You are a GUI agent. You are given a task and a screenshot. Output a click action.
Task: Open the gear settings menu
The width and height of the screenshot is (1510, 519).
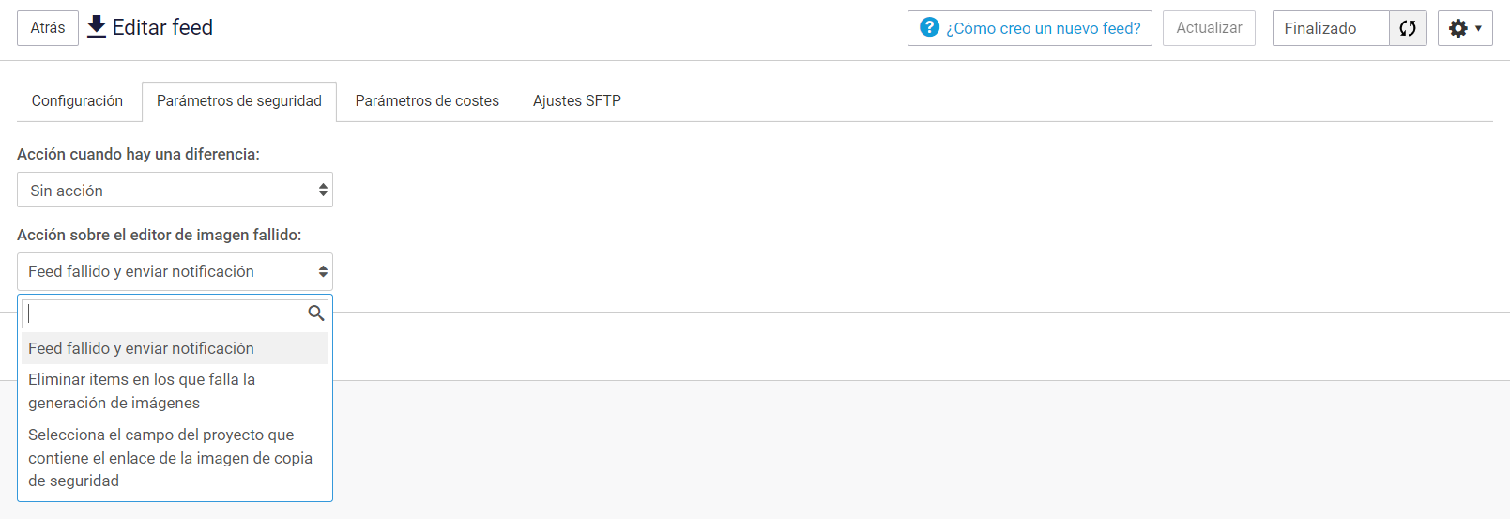click(1457, 28)
